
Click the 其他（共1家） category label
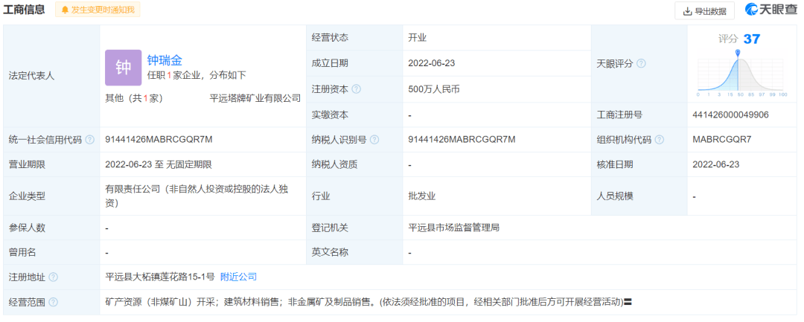pos(134,98)
